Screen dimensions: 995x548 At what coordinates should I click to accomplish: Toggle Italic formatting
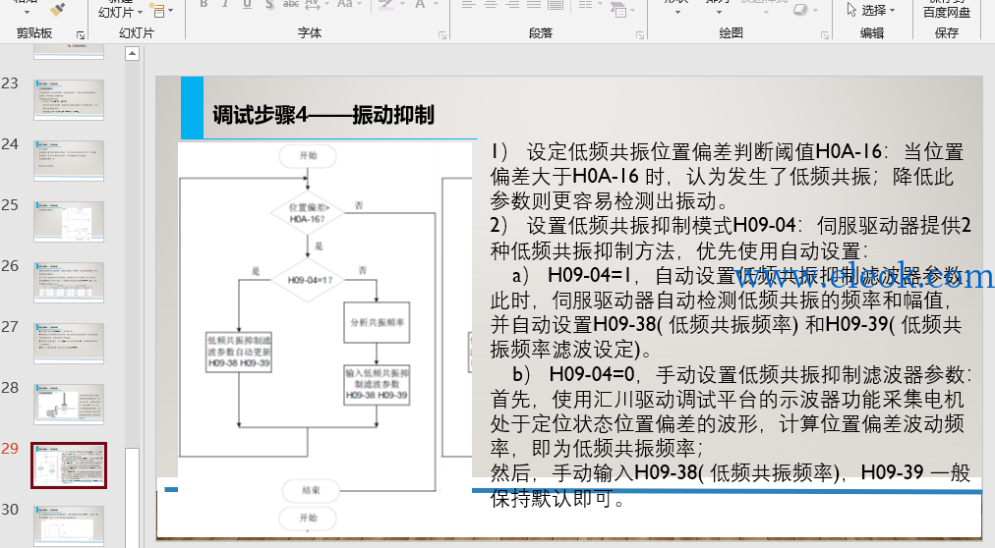(x=225, y=4)
